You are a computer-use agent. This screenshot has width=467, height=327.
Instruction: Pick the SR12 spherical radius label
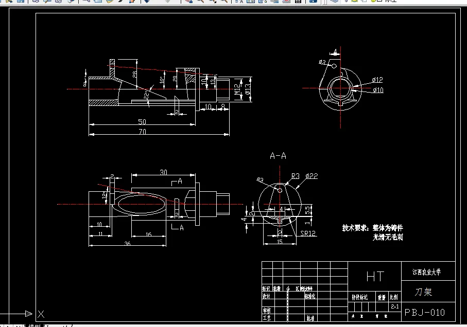pos(308,233)
